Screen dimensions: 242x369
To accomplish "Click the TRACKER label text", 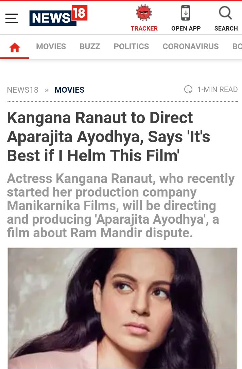I will [x=144, y=28].
